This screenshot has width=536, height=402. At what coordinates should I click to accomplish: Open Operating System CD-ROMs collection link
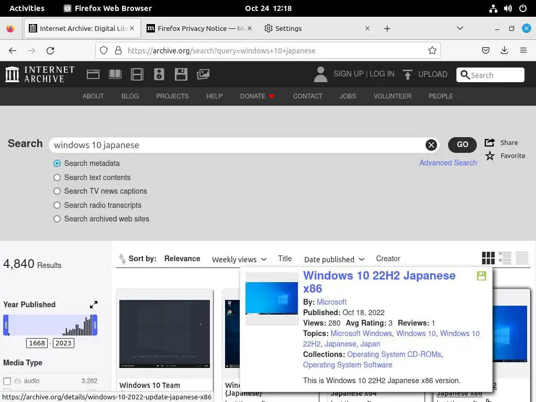[394, 354]
